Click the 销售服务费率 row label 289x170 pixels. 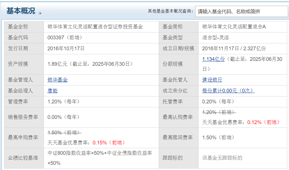point(23,117)
